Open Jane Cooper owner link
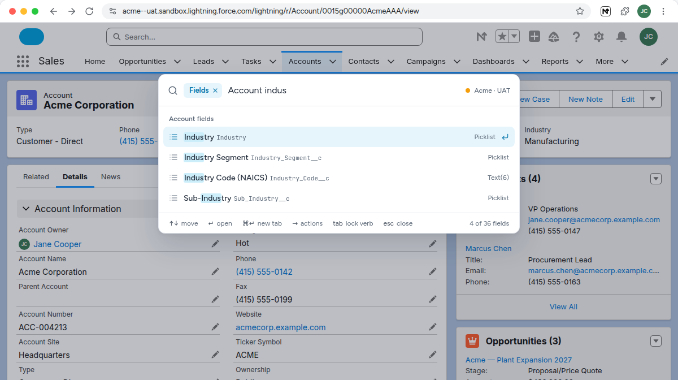 click(x=57, y=244)
